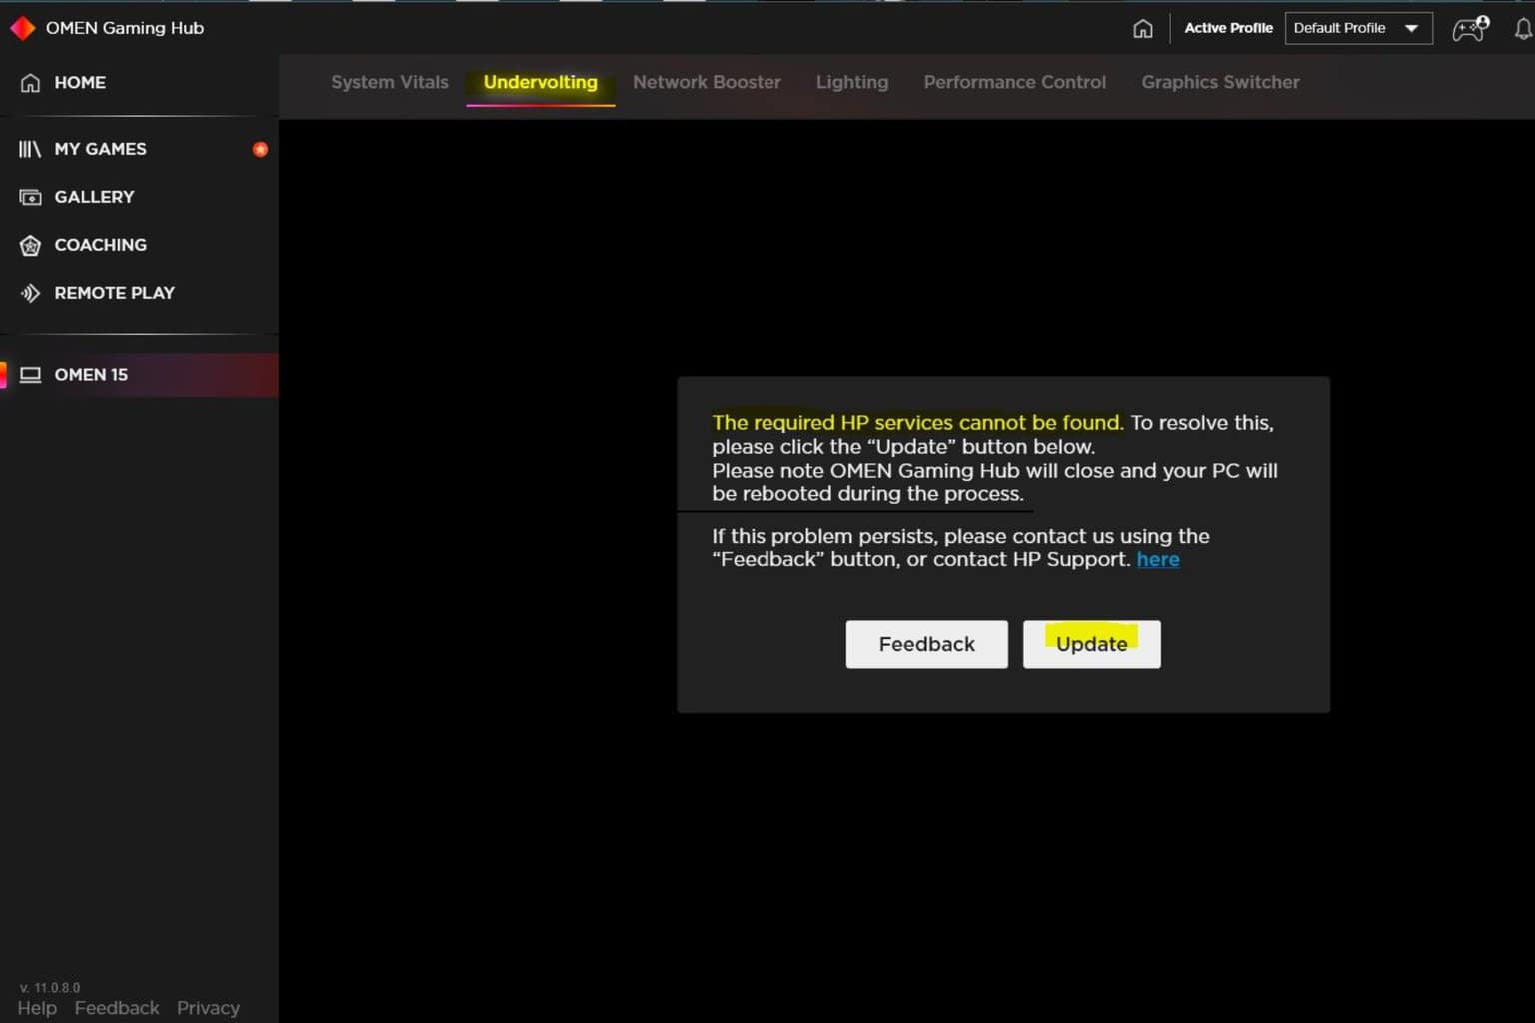Click the Feedback link in the sidebar footer
This screenshot has height=1023, width=1535.
click(117, 1008)
